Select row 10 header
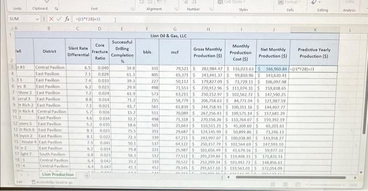The image size is (368, 191). coord(15,111)
